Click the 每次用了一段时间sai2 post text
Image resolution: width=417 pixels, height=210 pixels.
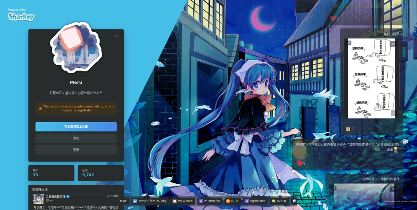click(76, 207)
